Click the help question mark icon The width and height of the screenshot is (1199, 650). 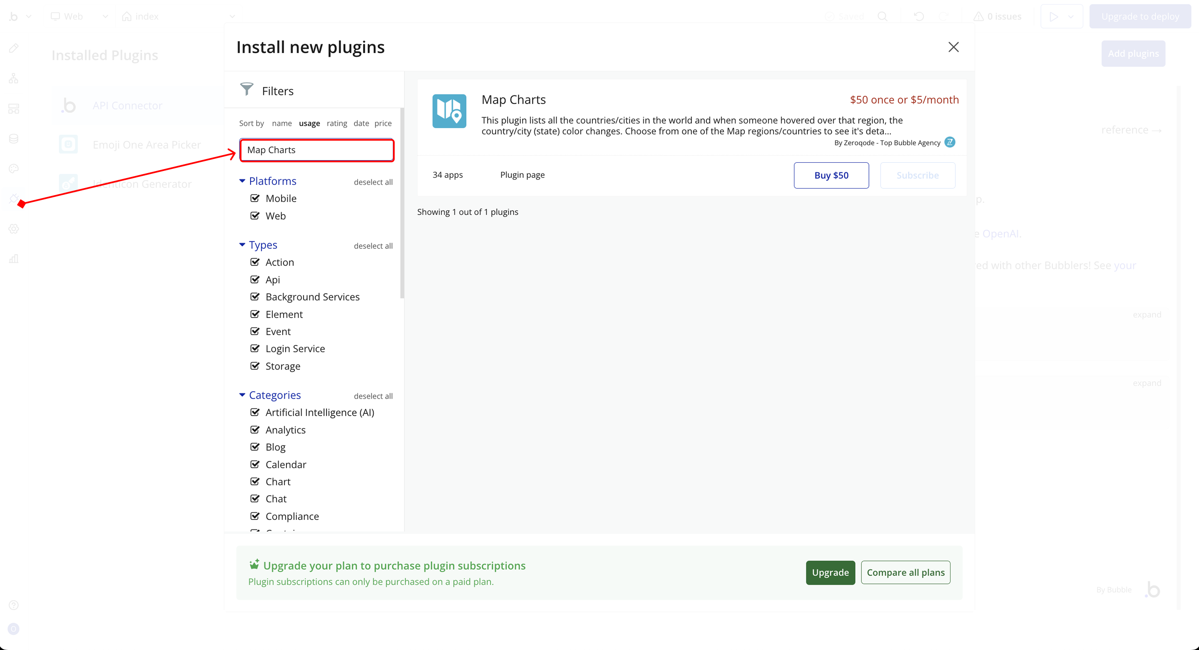click(x=13, y=605)
